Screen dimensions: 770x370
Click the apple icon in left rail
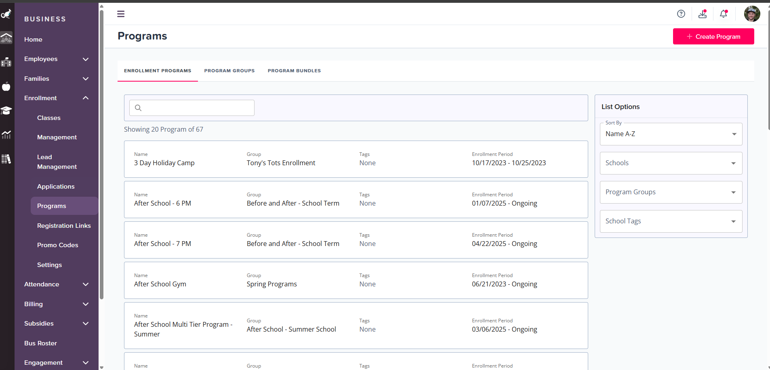coord(6,86)
